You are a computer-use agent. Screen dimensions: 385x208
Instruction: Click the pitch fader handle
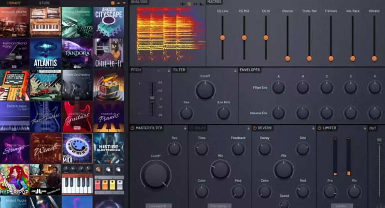coord(152,98)
